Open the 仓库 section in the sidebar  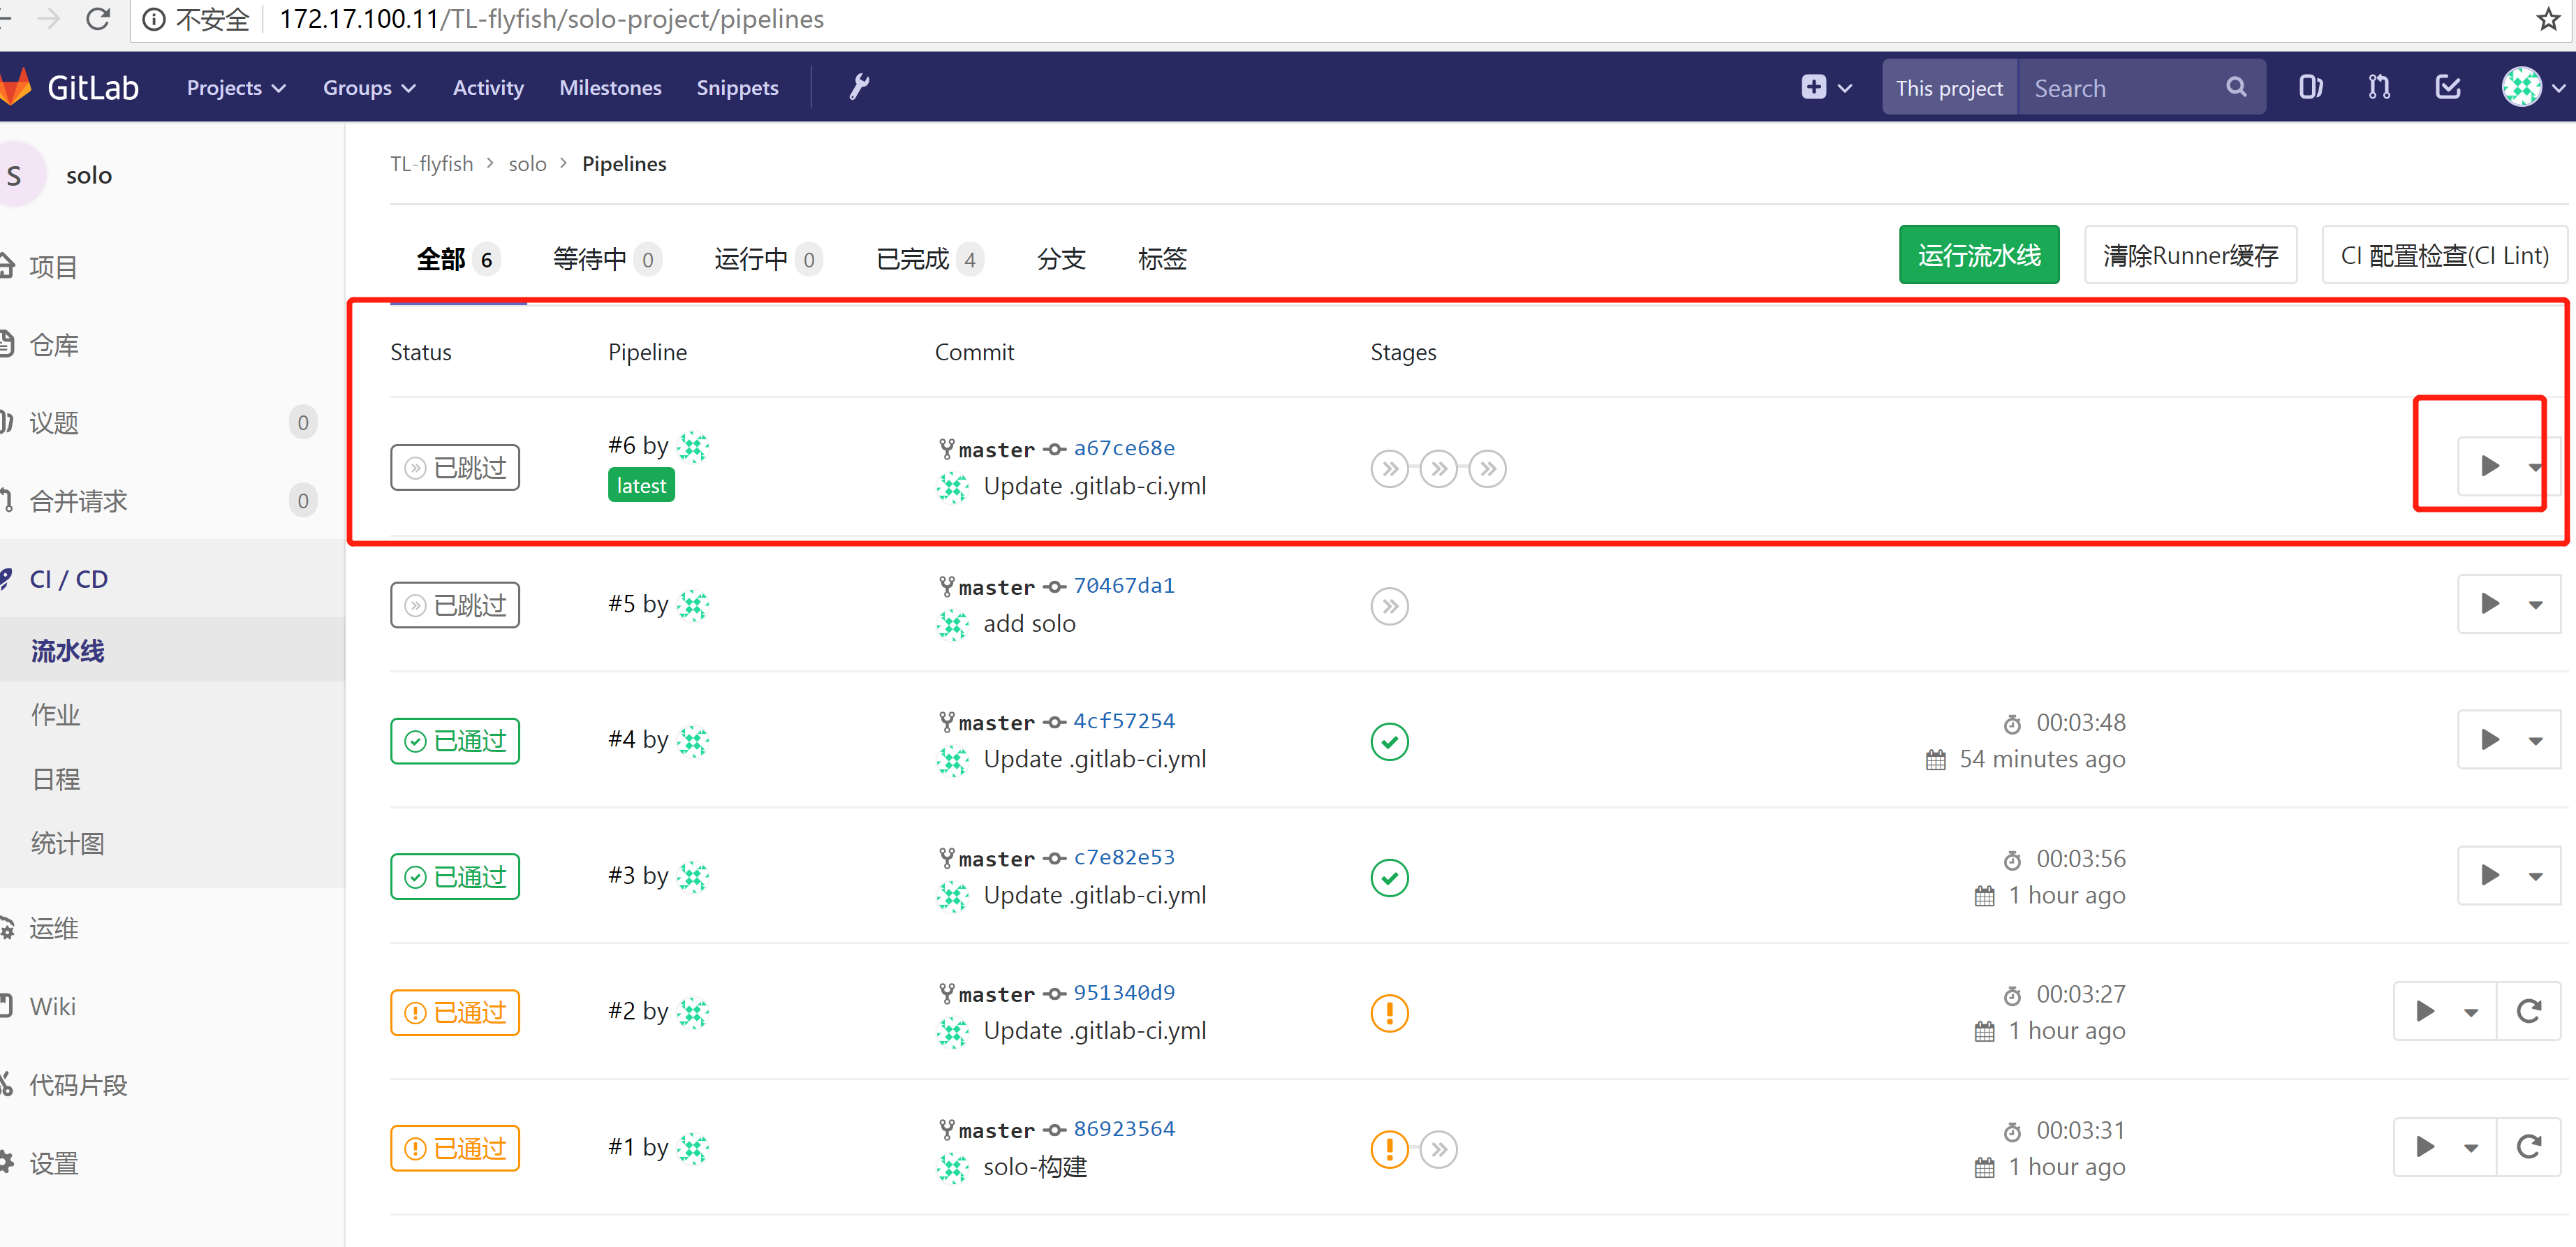54,344
